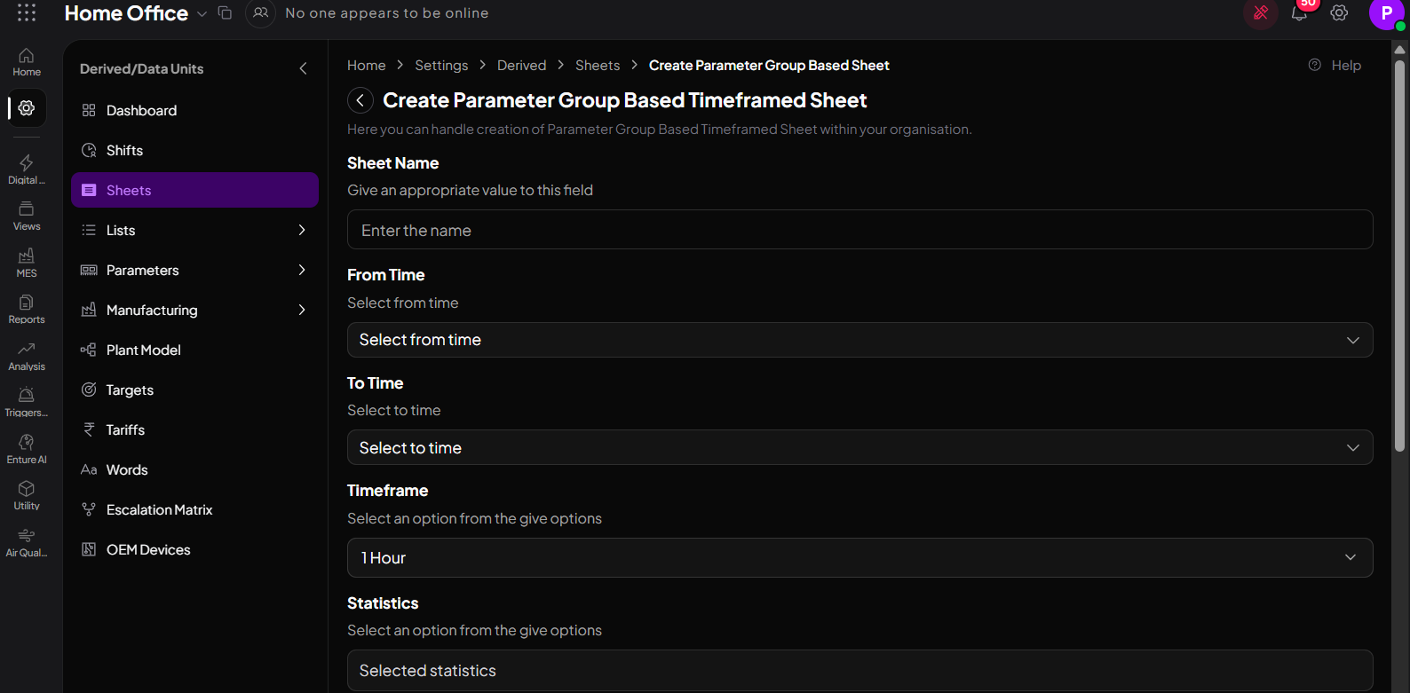Open Analysis in the left rail

(x=27, y=356)
